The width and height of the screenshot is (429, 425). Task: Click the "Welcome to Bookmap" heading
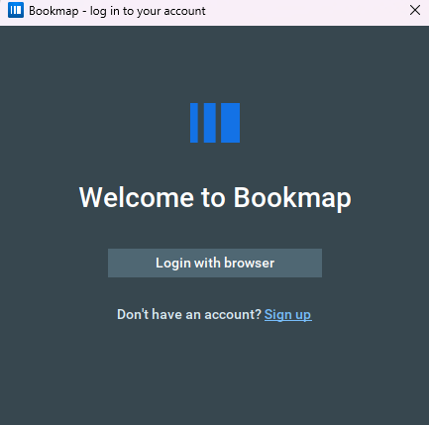[x=215, y=197]
